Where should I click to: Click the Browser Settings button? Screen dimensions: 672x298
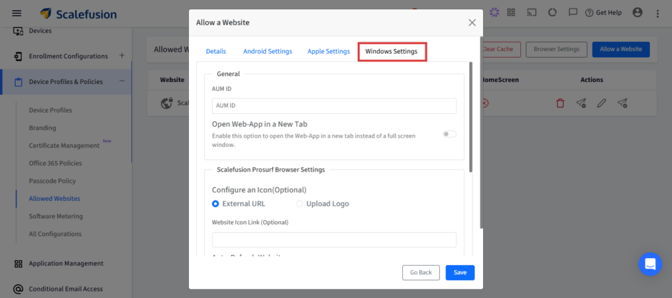tap(556, 49)
